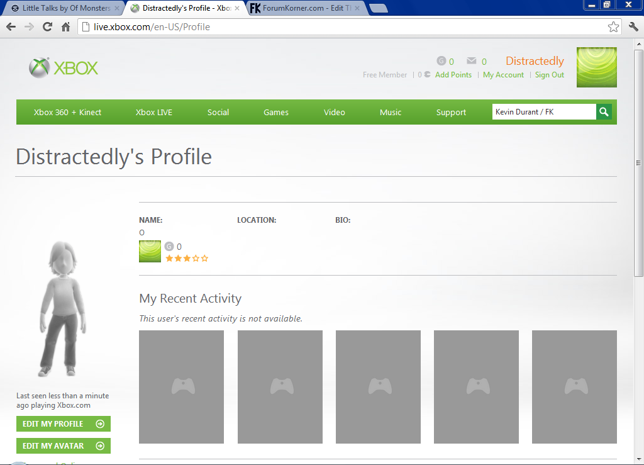Click the My Recent Activity heading
644x465 pixels.
(190, 299)
